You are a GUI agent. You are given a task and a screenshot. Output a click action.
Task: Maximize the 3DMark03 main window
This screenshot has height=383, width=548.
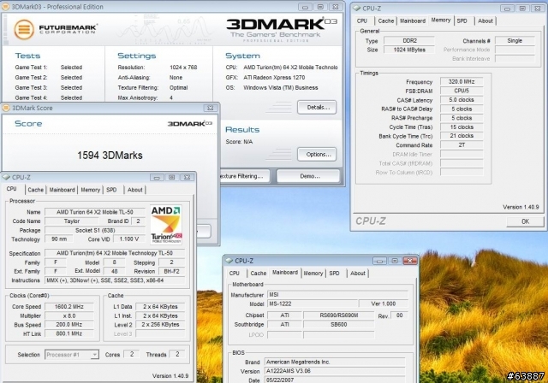(x=320, y=7)
